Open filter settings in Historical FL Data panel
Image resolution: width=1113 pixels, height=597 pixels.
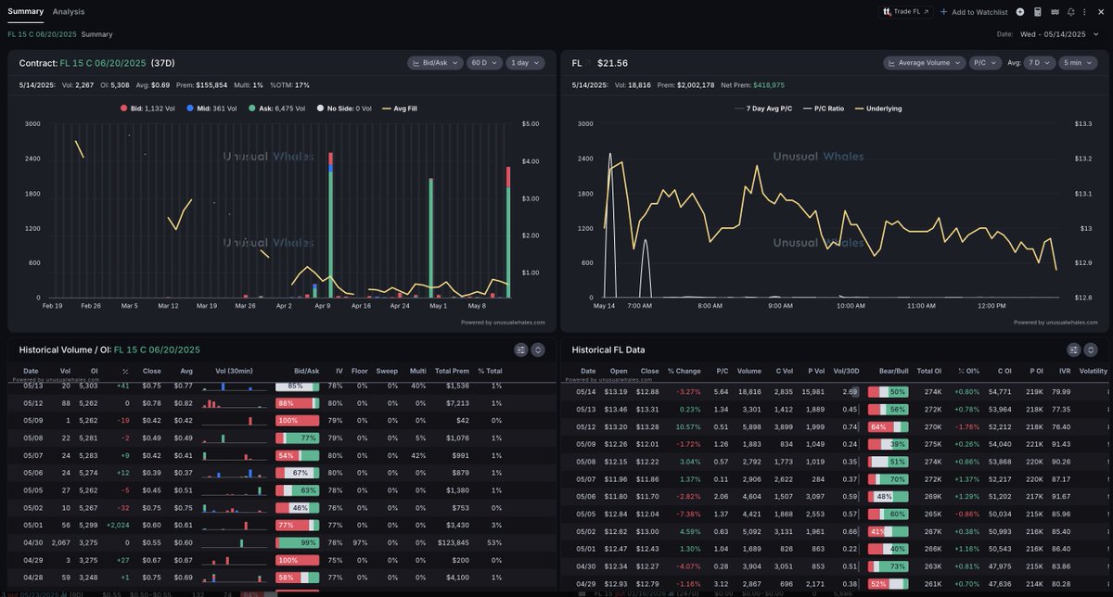1073,349
